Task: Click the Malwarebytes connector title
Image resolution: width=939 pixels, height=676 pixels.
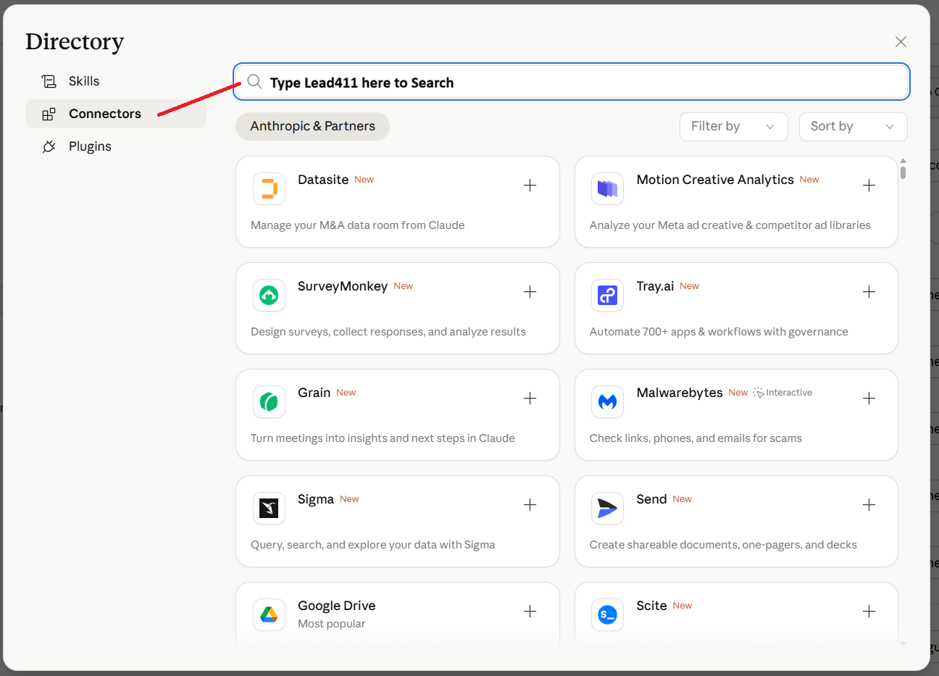Action: (680, 393)
